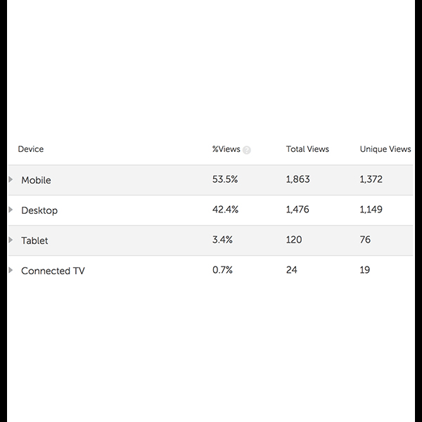Sort by Total Views column header
This screenshot has height=422, width=422.
click(x=307, y=149)
